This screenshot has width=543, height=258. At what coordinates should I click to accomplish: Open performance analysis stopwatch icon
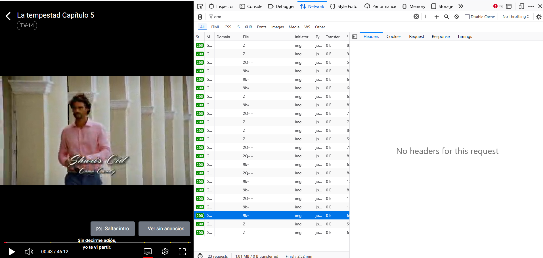tap(200, 256)
